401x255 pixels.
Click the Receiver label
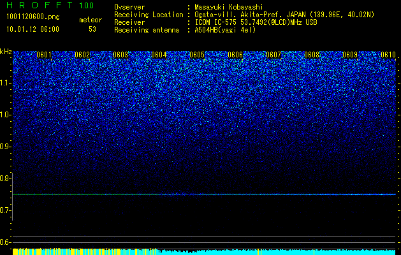(x=129, y=22)
